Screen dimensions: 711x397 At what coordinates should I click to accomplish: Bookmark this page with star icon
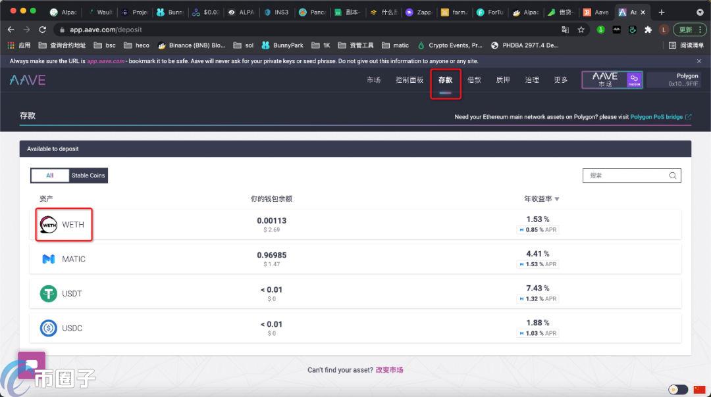click(x=581, y=30)
